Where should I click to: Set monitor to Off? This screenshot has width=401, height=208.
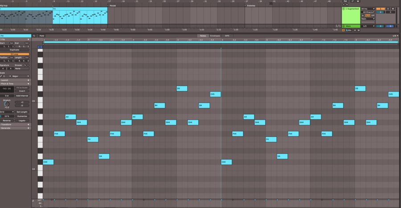click(373, 16)
